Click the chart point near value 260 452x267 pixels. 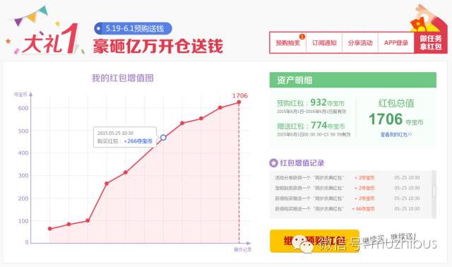click(107, 184)
